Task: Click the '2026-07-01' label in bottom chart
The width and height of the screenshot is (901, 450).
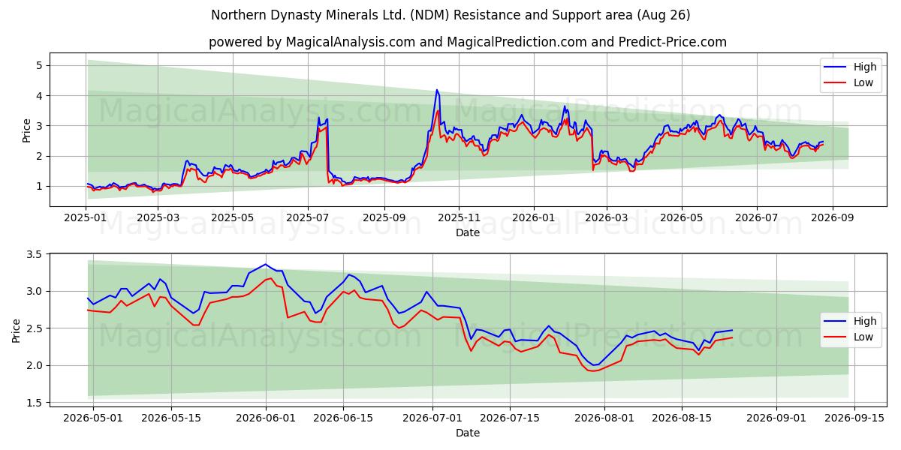Action: point(433,418)
